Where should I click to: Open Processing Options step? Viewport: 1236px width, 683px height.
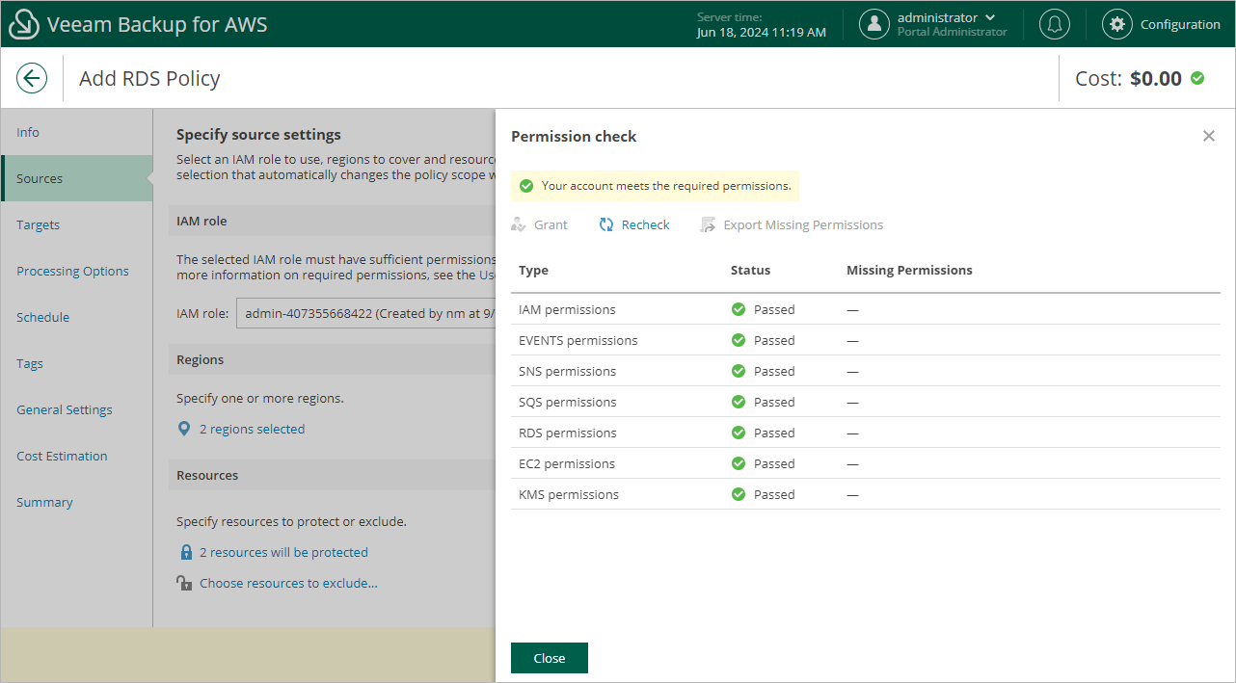tap(72, 271)
